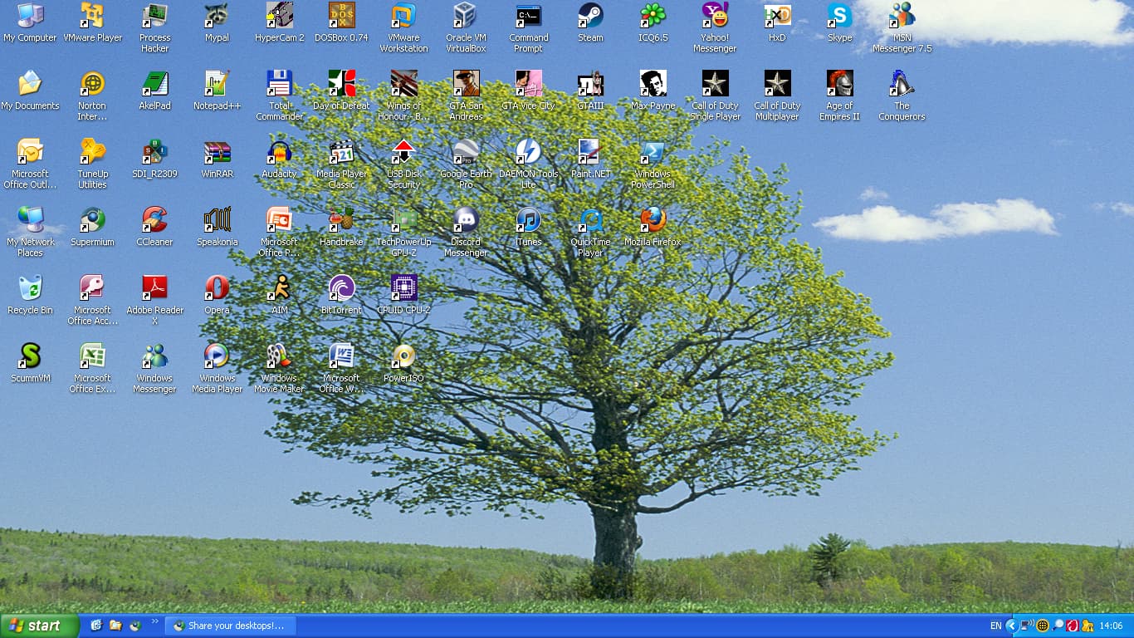Open the Paint.NET shortcut

pyautogui.click(x=590, y=152)
